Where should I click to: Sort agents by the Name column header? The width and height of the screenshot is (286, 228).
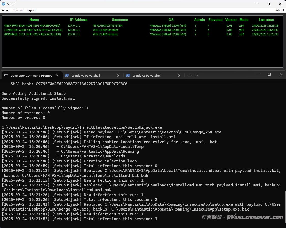pyautogui.click(x=34, y=20)
